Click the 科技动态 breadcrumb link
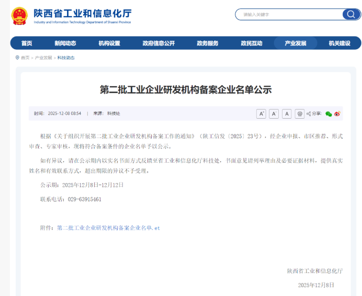The height and width of the screenshot is (296, 362). (x=66, y=58)
